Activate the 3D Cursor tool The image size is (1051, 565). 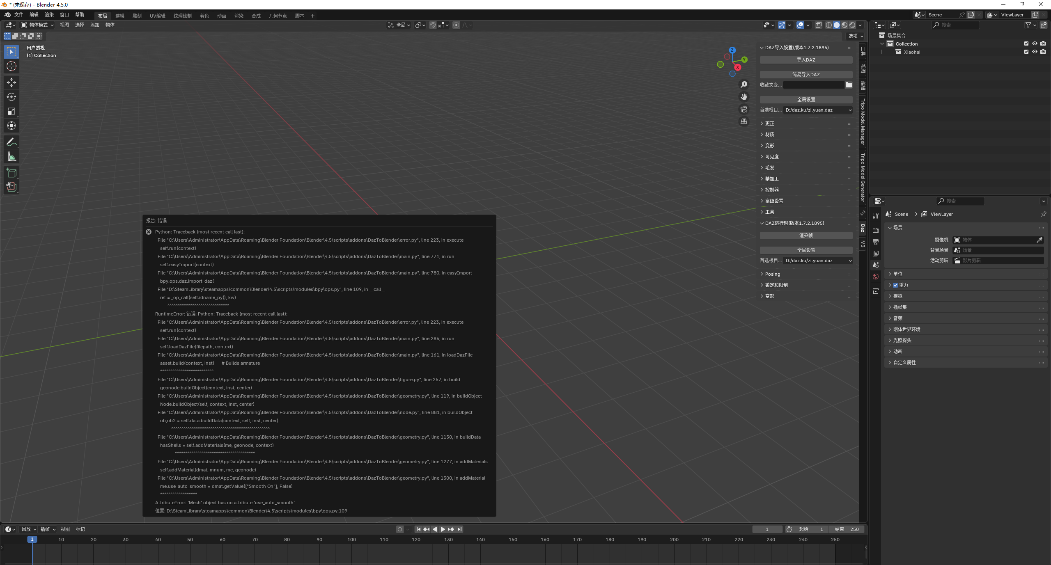point(11,66)
